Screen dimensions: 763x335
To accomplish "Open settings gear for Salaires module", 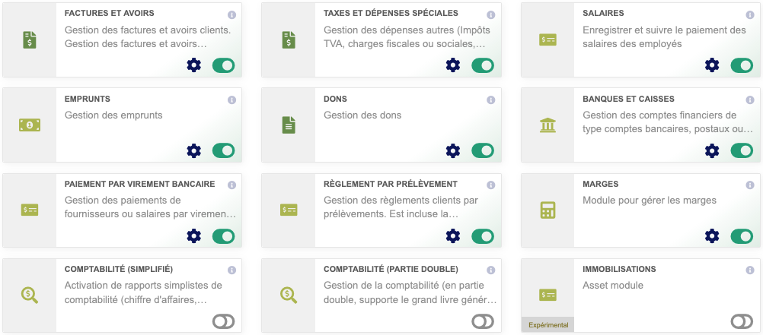I will 712,65.
